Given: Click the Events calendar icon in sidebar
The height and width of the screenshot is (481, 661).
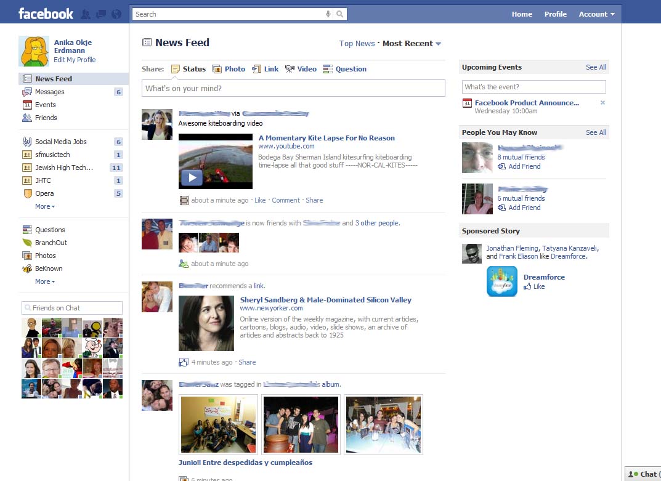Looking at the screenshot, I should point(27,105).
